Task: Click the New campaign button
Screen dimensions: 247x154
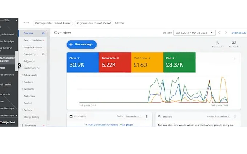Action: click(x=82, y=44)
